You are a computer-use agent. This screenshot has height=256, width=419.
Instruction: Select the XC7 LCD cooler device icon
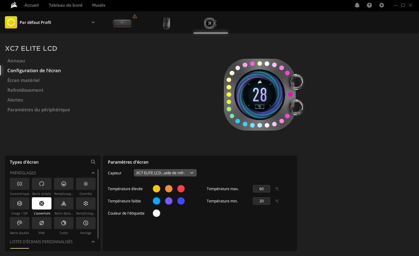point(210,23)
